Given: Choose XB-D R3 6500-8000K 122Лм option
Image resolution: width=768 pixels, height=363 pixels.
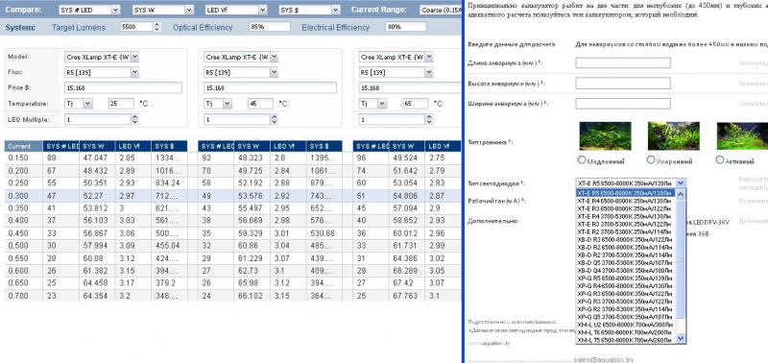Looking at the screenshot, I should click(x=625, y=239).
